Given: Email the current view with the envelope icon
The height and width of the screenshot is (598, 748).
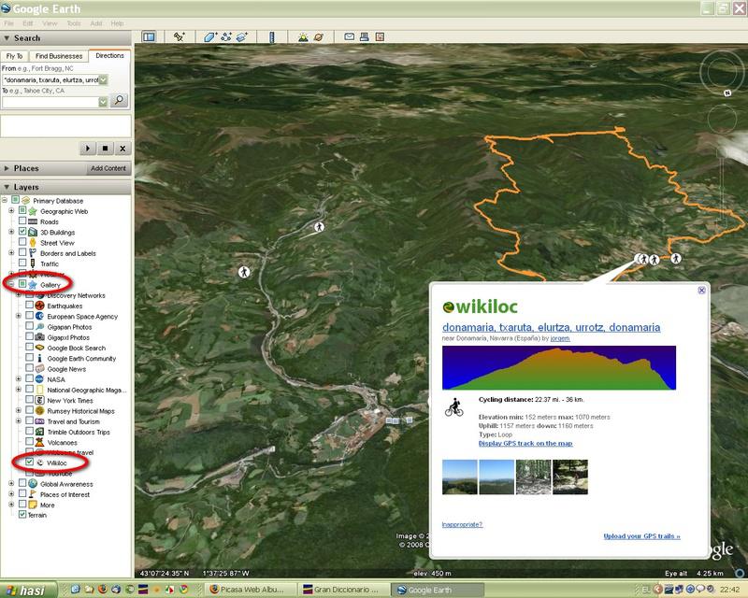Looking at the screenshot, I should coord(349,36).
